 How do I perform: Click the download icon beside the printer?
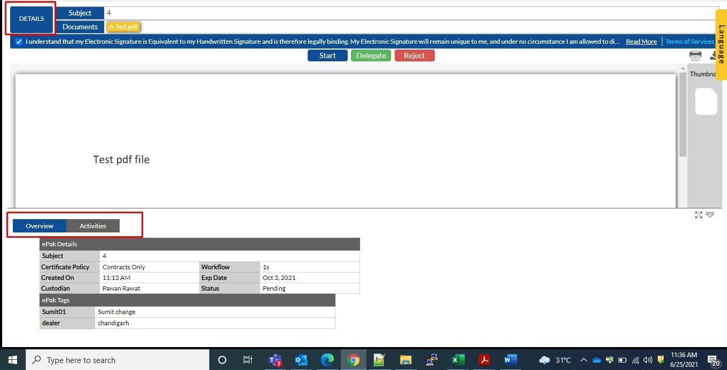713,55
